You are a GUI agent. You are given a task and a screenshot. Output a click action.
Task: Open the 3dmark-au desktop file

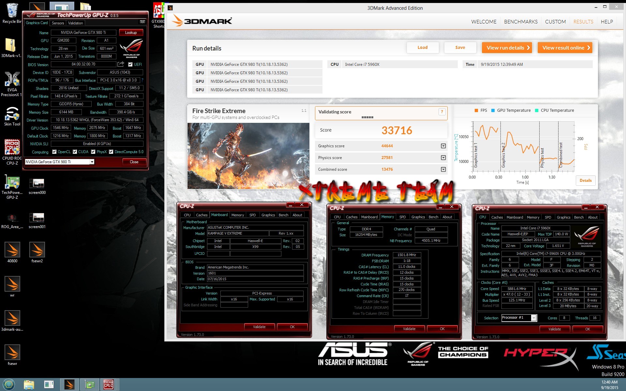12,321
